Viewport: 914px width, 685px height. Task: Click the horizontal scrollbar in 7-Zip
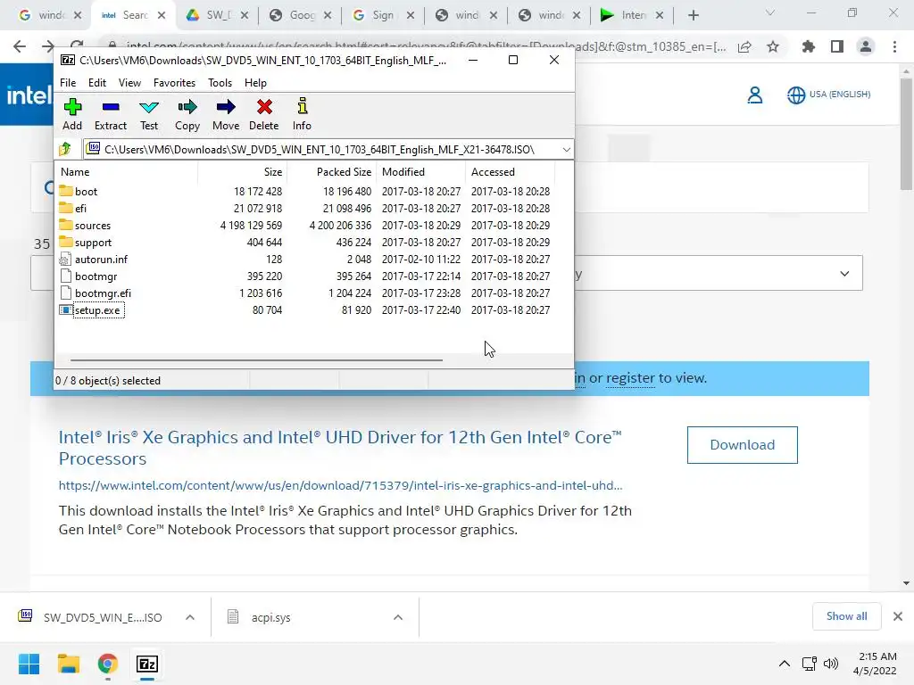point(256,360)
